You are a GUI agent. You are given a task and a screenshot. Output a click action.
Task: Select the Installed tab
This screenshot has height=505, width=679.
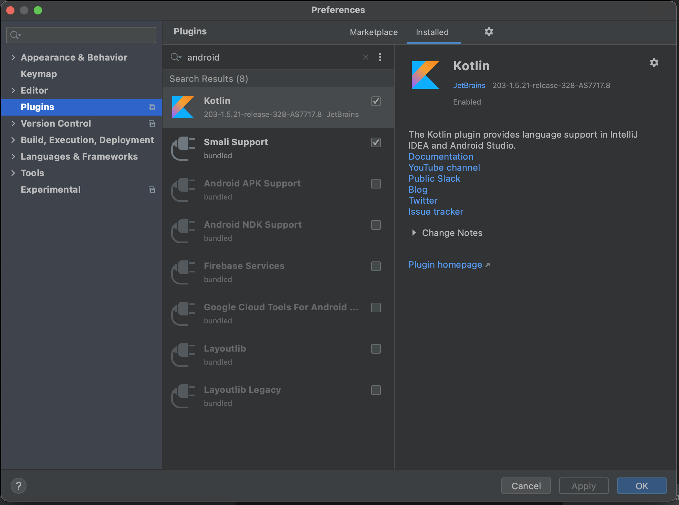click(x=432, y=32)
